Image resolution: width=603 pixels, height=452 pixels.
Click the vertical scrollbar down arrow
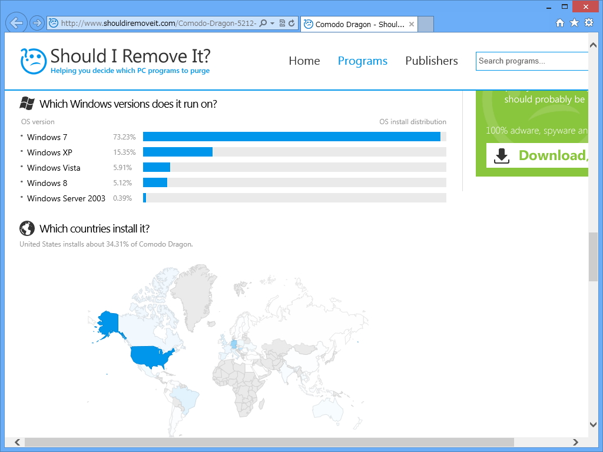pyautogui.click(x=593, y=425)
